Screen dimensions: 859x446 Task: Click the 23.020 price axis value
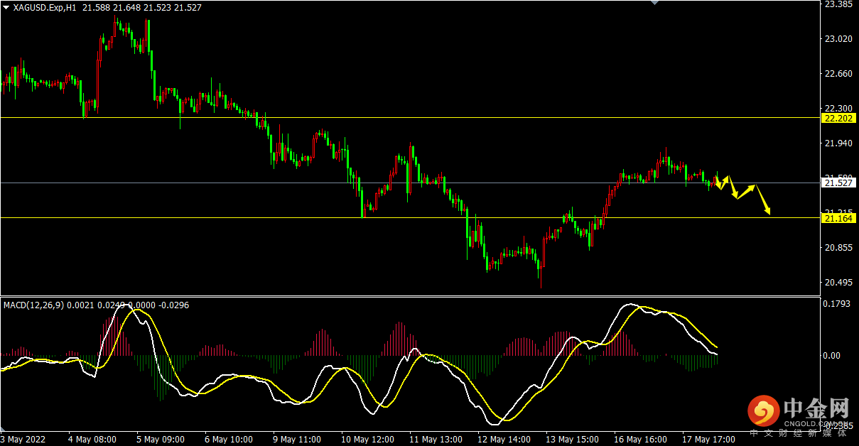click(x=838, y=38)
